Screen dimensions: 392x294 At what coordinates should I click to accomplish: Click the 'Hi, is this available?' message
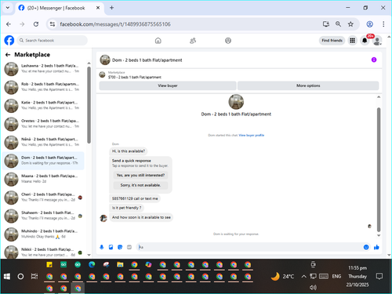click(x=129, y=151)
